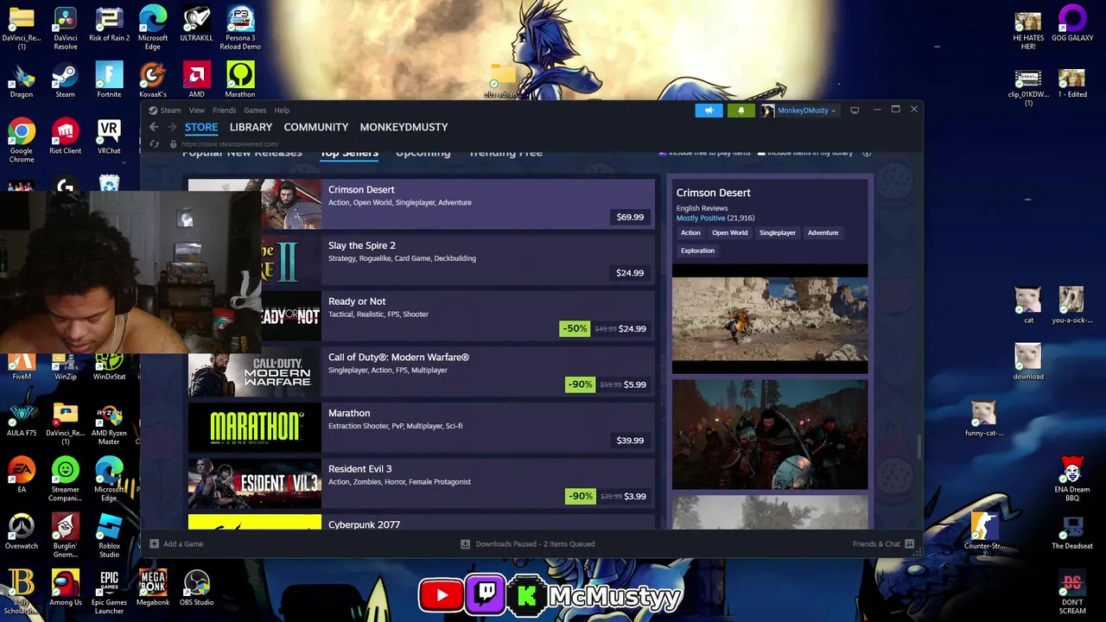Open GOG GALAXY desktop icon
The width and height of the screenshot is (1106, 622).
[x=1072, y=24]
